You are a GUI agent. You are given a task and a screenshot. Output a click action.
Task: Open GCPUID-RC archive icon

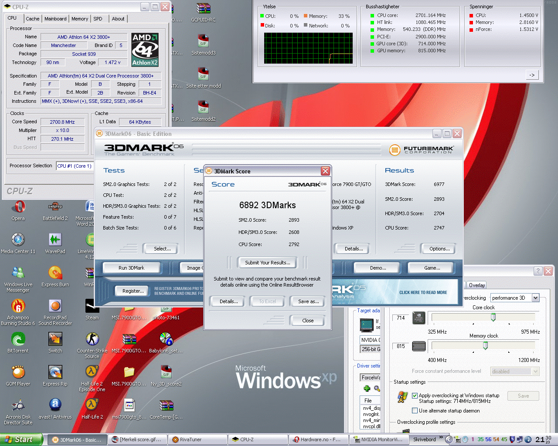203,12
